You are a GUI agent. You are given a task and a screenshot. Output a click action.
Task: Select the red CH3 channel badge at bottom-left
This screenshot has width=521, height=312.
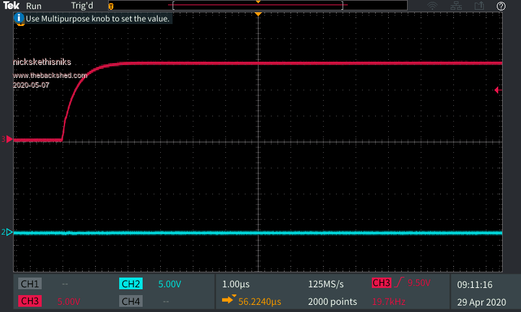point(30,302)
